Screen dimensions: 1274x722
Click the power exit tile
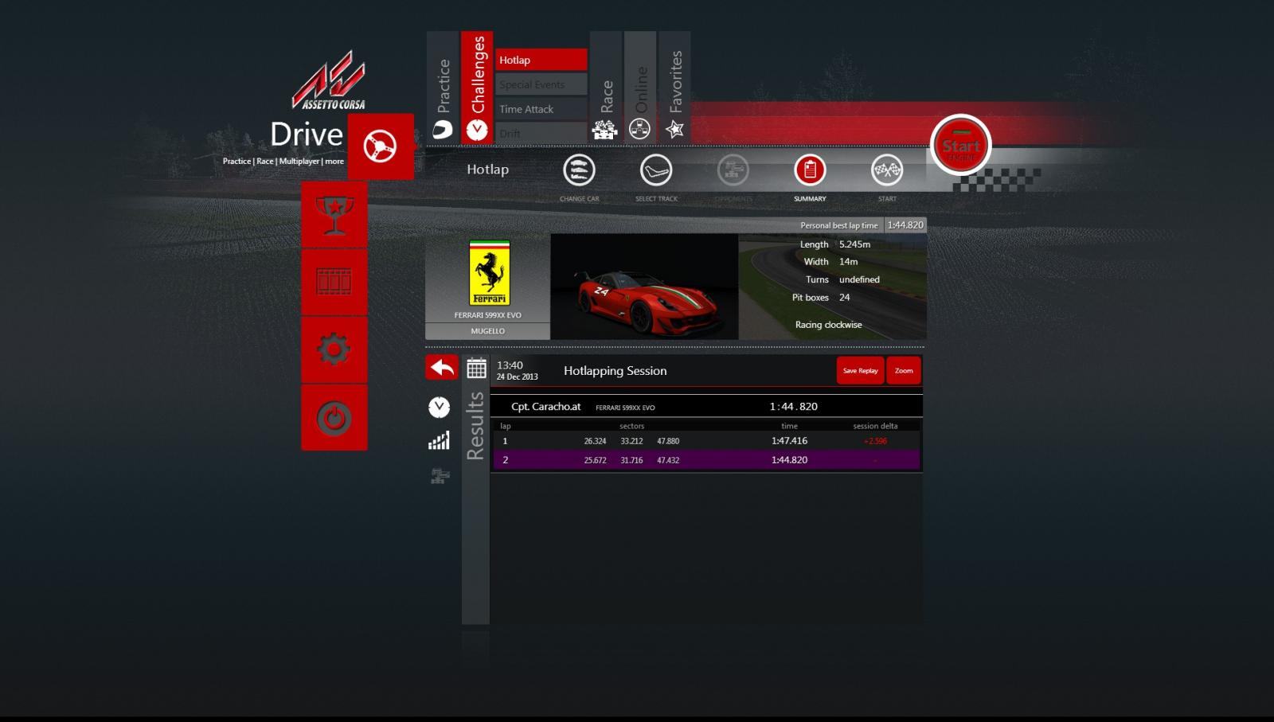pyautogui.click(x=334, y=418)
